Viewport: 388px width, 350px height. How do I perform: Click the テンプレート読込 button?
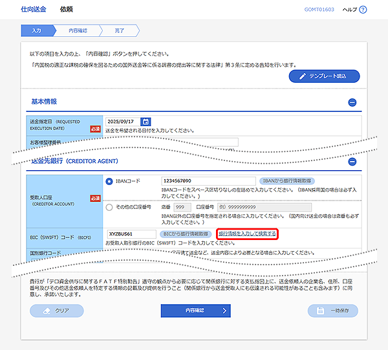coord(324,76)
